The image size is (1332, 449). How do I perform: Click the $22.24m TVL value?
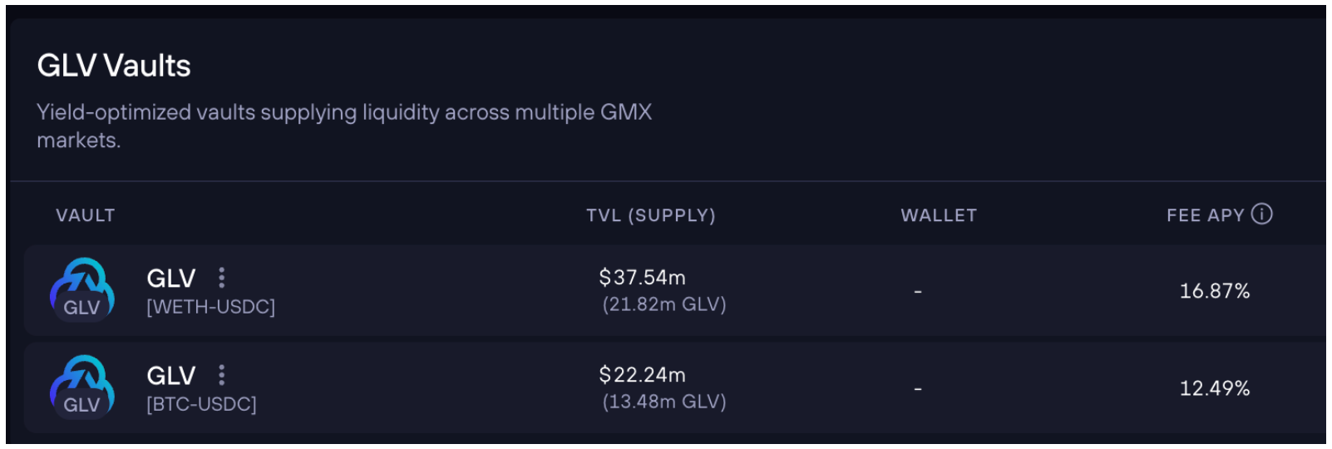point(642,375)
